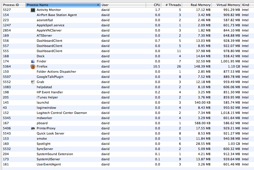Click Activity Monitor's 1.7 CPU value
The image size is (254, 170).
click(x=157, y=10)
